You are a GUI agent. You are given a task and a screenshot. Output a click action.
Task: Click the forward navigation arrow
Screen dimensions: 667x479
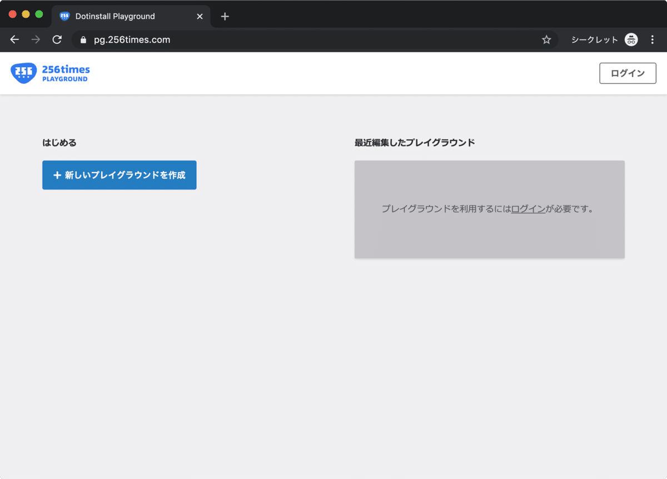(35, 39)
